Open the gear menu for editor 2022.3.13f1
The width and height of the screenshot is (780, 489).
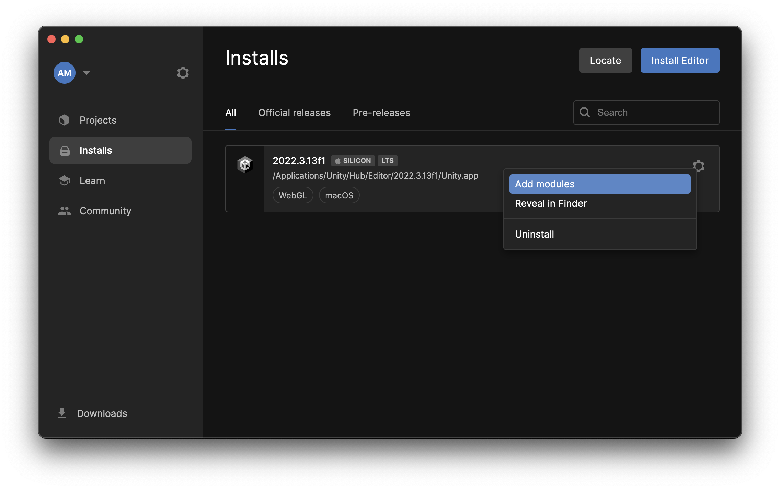tap(699, 166)
